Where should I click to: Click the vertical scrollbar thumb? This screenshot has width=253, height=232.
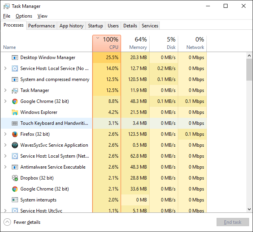point(249,70)
